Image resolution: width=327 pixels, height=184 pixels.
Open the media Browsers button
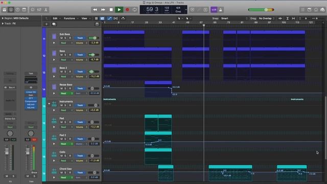322,10
